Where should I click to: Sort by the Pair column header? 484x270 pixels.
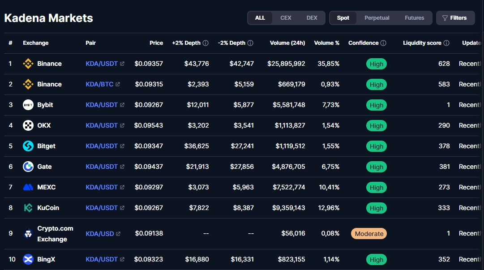click(x=90, y=43)
